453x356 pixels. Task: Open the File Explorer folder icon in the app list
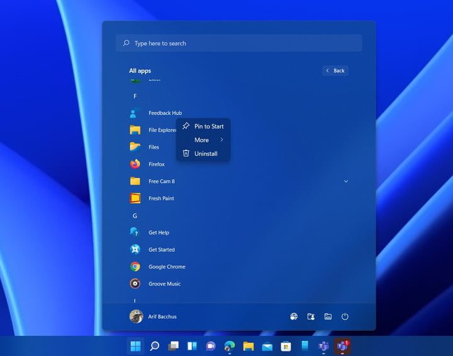coord(135,130)
